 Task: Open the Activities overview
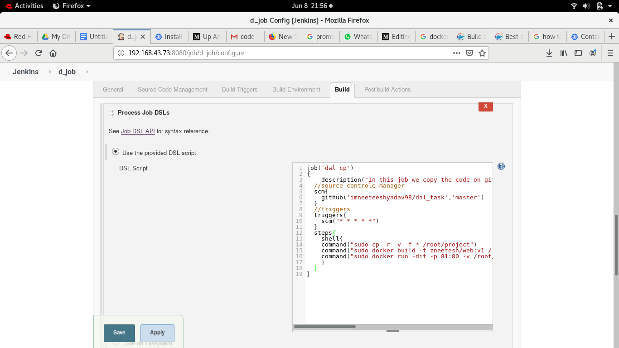24,6
